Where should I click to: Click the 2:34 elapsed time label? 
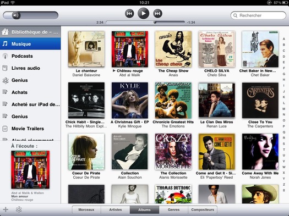click(x=100, y=23)
